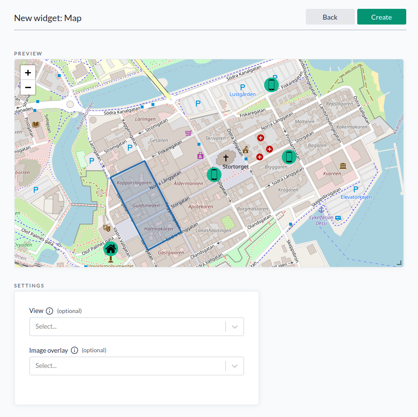418x417 pixels.
Task: Click the Åldermannen label on map
Action: 188,183
